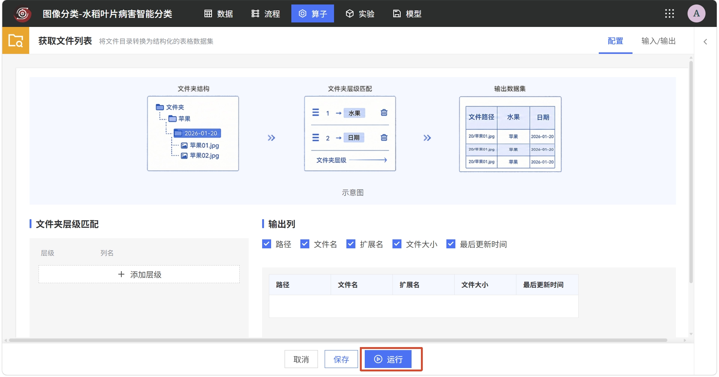Switch to the 配置 tab
The width and height of the screenshot is (719, 377).
(x=615, y=41)
